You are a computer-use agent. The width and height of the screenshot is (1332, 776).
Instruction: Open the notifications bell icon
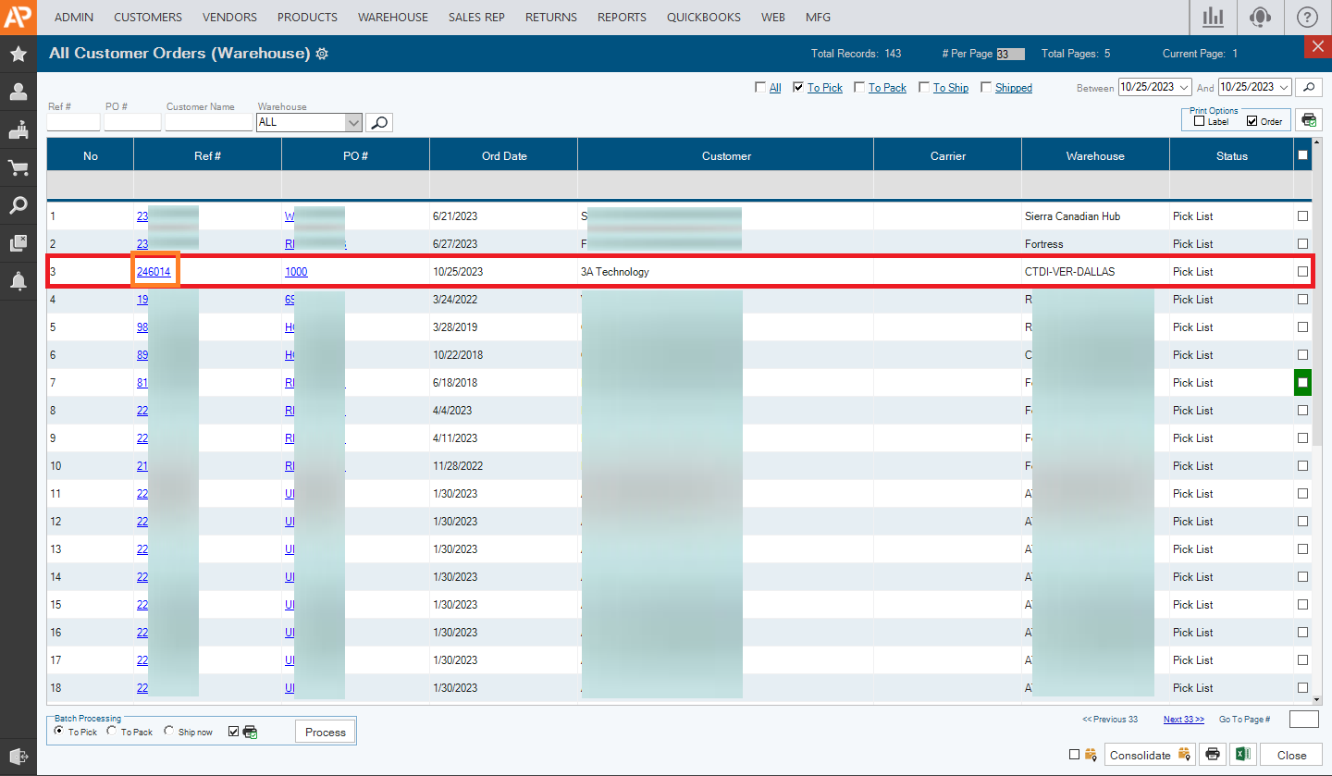coord(18,281)
